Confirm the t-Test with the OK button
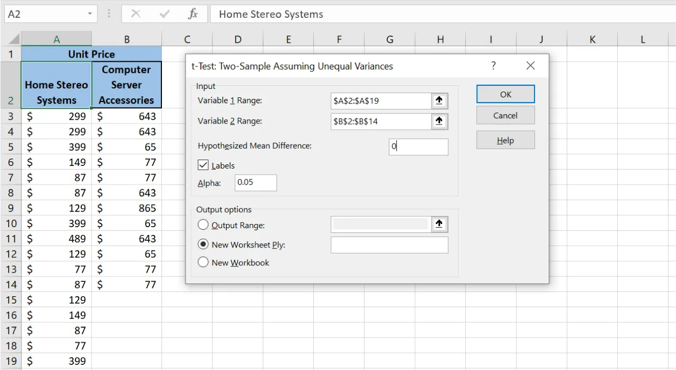 click(x=505, y=94)
